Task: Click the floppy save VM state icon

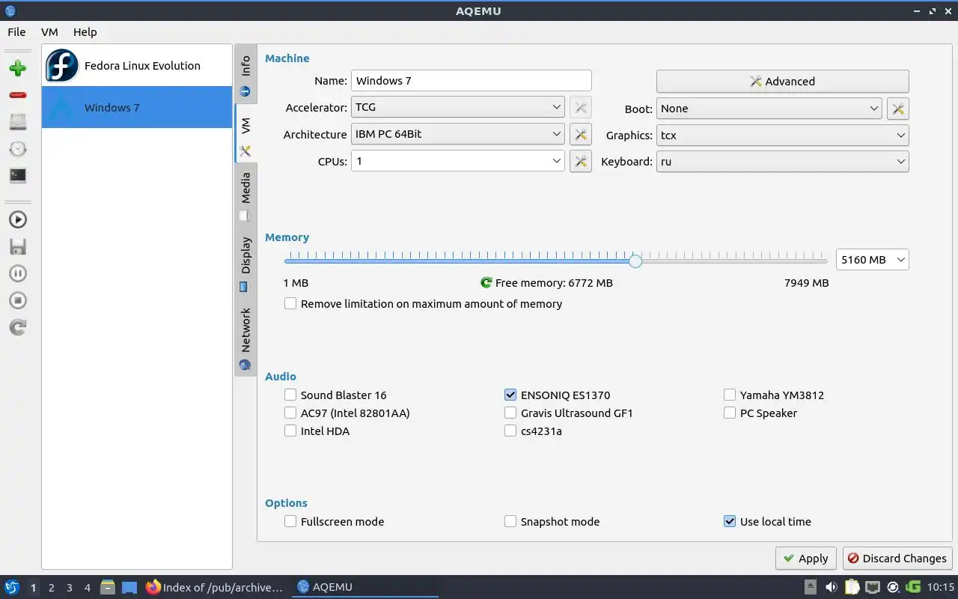Action: [18, 246]
